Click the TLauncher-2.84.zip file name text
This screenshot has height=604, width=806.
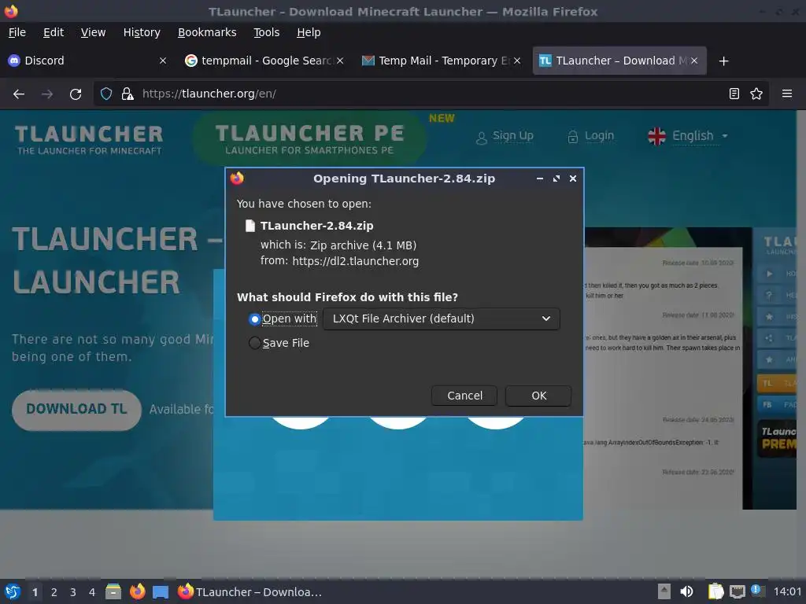pyautogui.click(x=316, y=226)
